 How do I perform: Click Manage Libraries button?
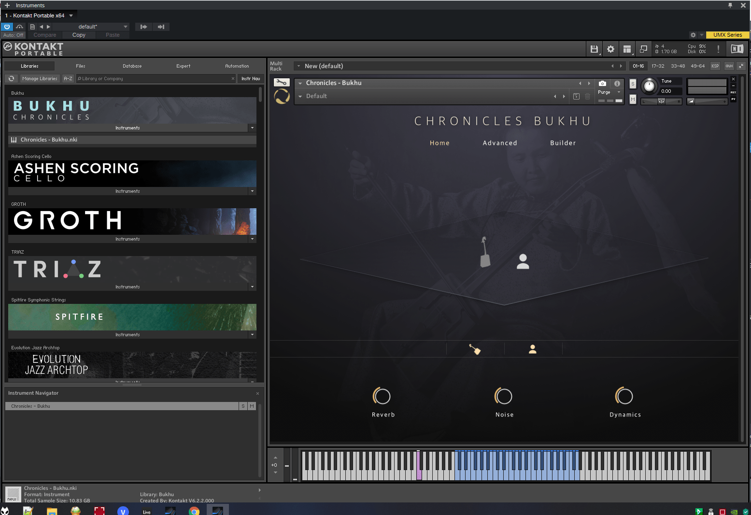(x=40, y=78)
